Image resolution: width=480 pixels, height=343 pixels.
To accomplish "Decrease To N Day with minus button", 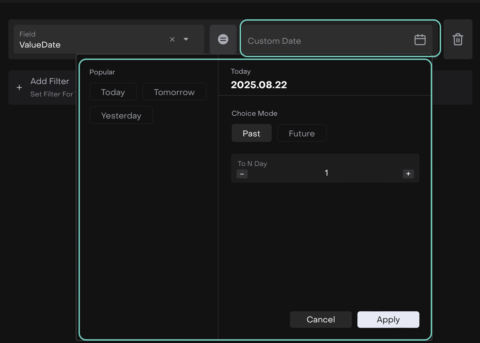I will point(242,174).
